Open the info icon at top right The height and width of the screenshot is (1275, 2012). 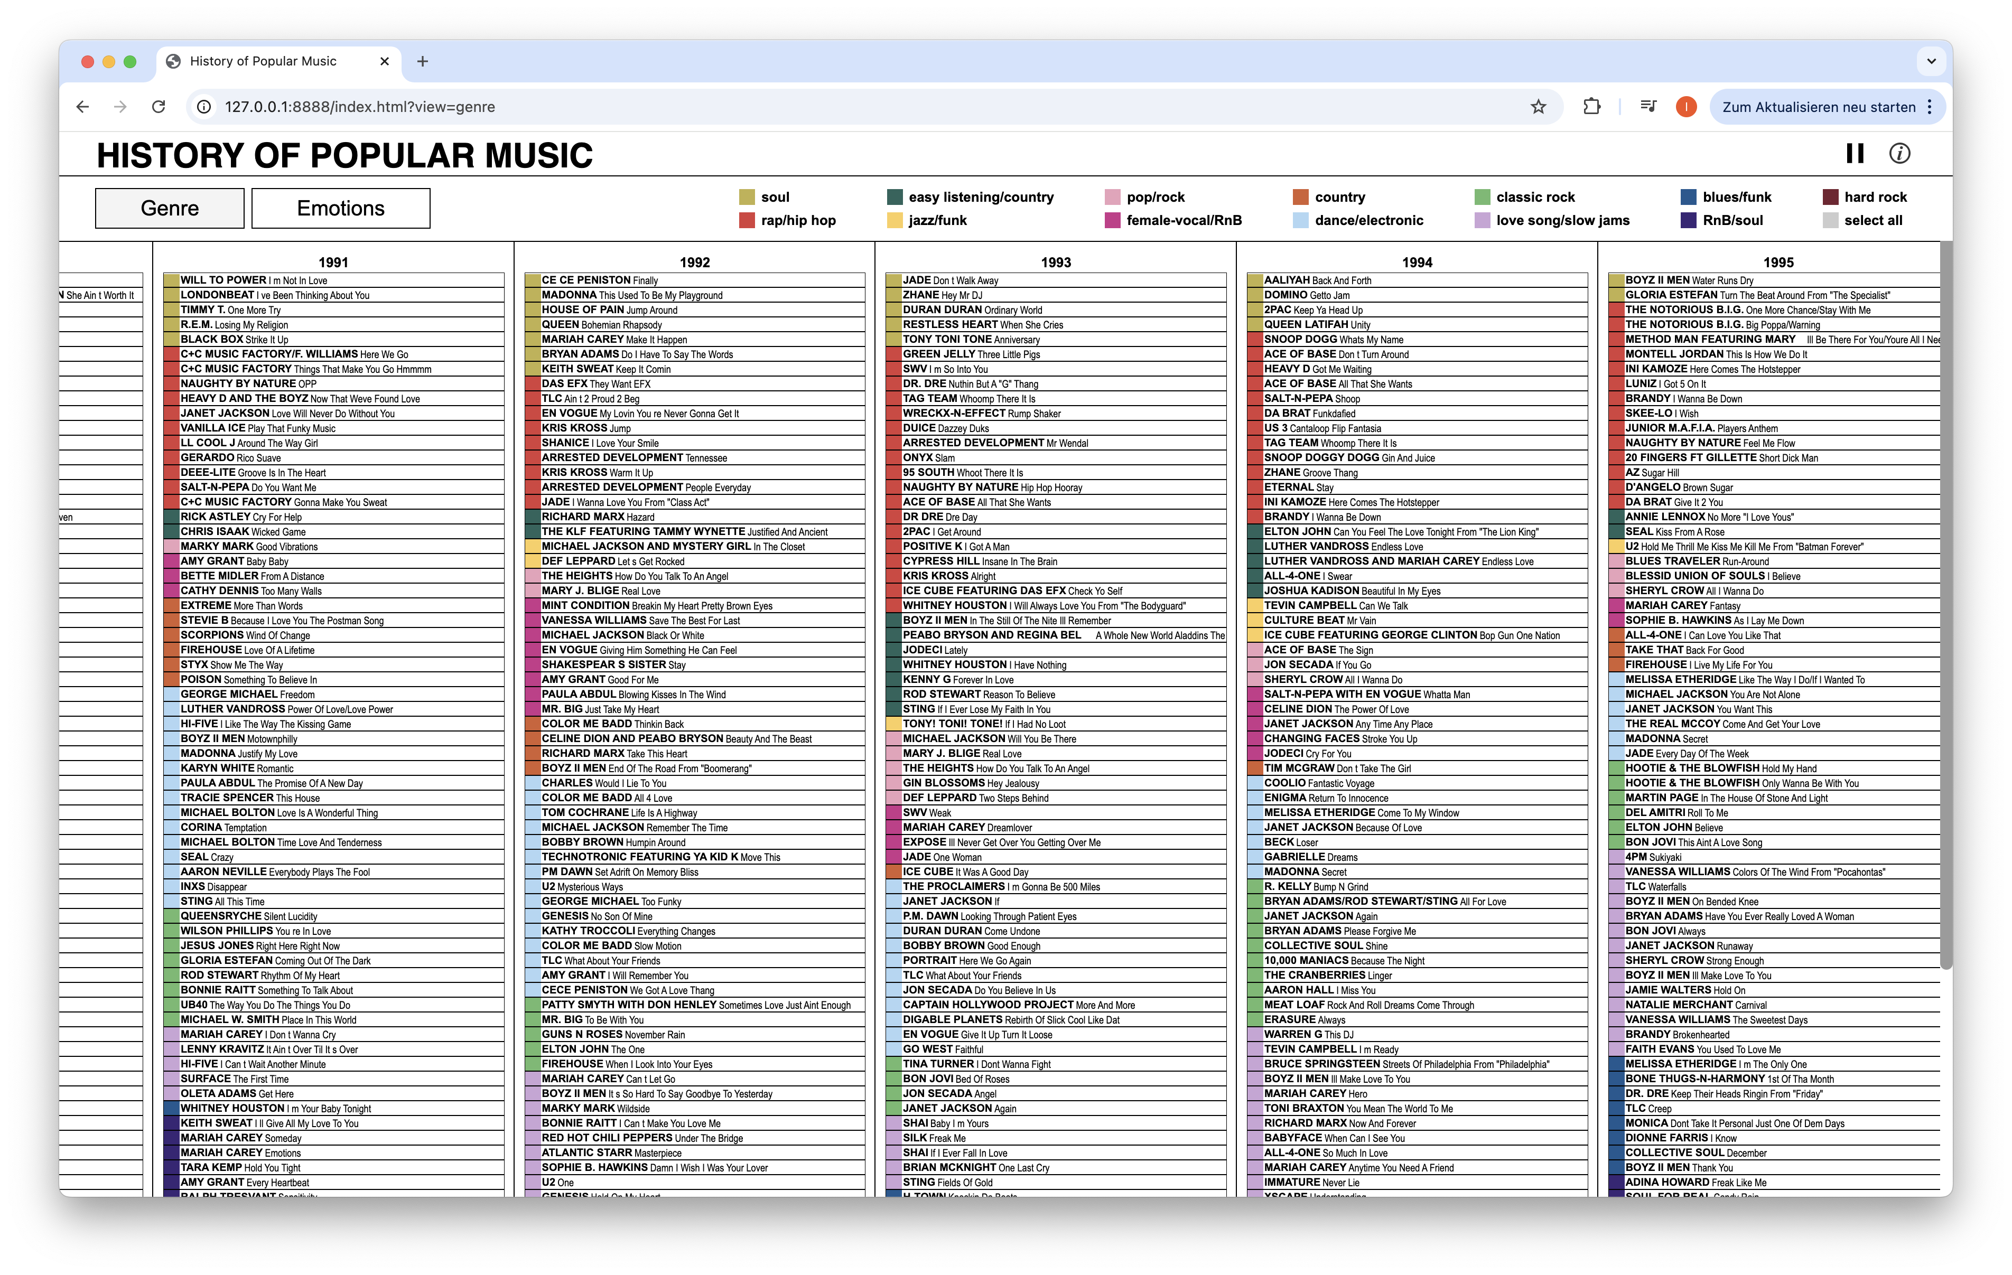(x=1899, y=154)
